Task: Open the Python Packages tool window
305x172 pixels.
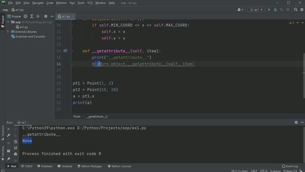Action: click(x=90, y=166)
